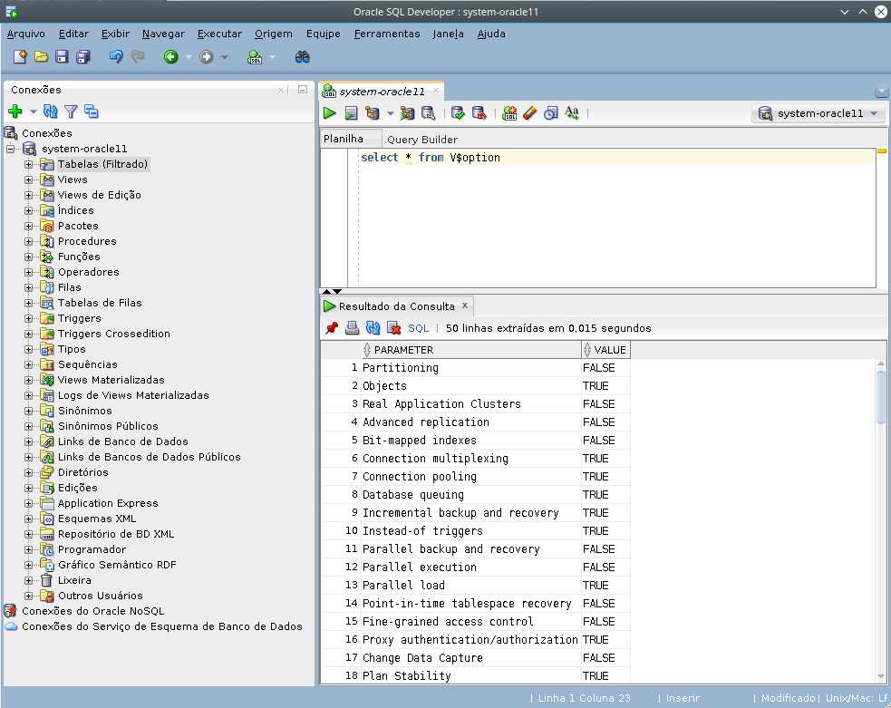The image size is (891, 708).
Task: Sort by the PARAMETER column header
Action: point(471,350)
